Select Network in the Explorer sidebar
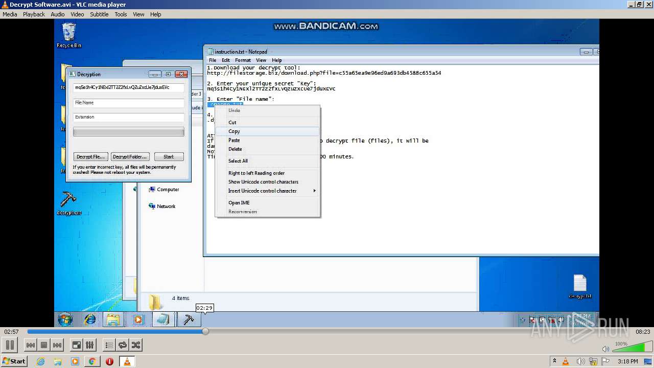The height and width of the screenshot is (368, 654). pyautogui.click(x=162, y=206)
